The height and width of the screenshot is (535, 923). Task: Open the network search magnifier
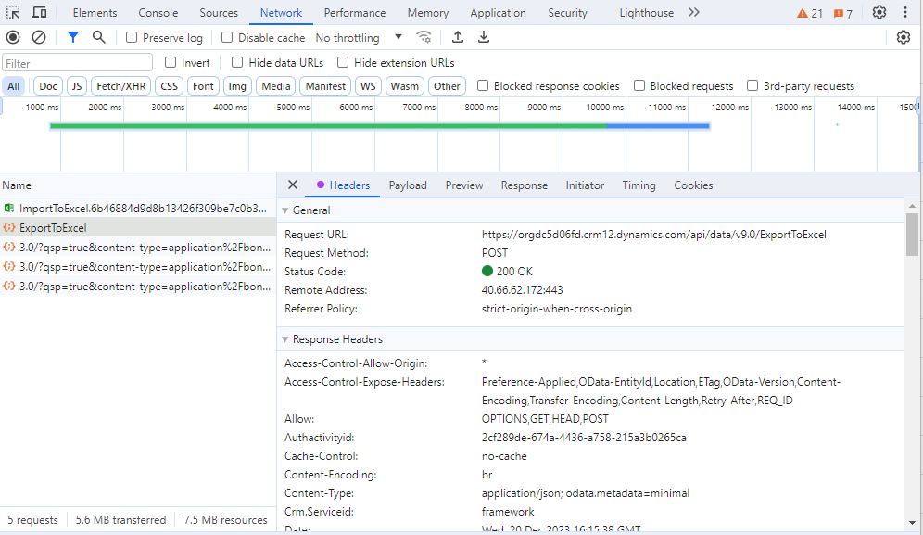pos(99,38)
